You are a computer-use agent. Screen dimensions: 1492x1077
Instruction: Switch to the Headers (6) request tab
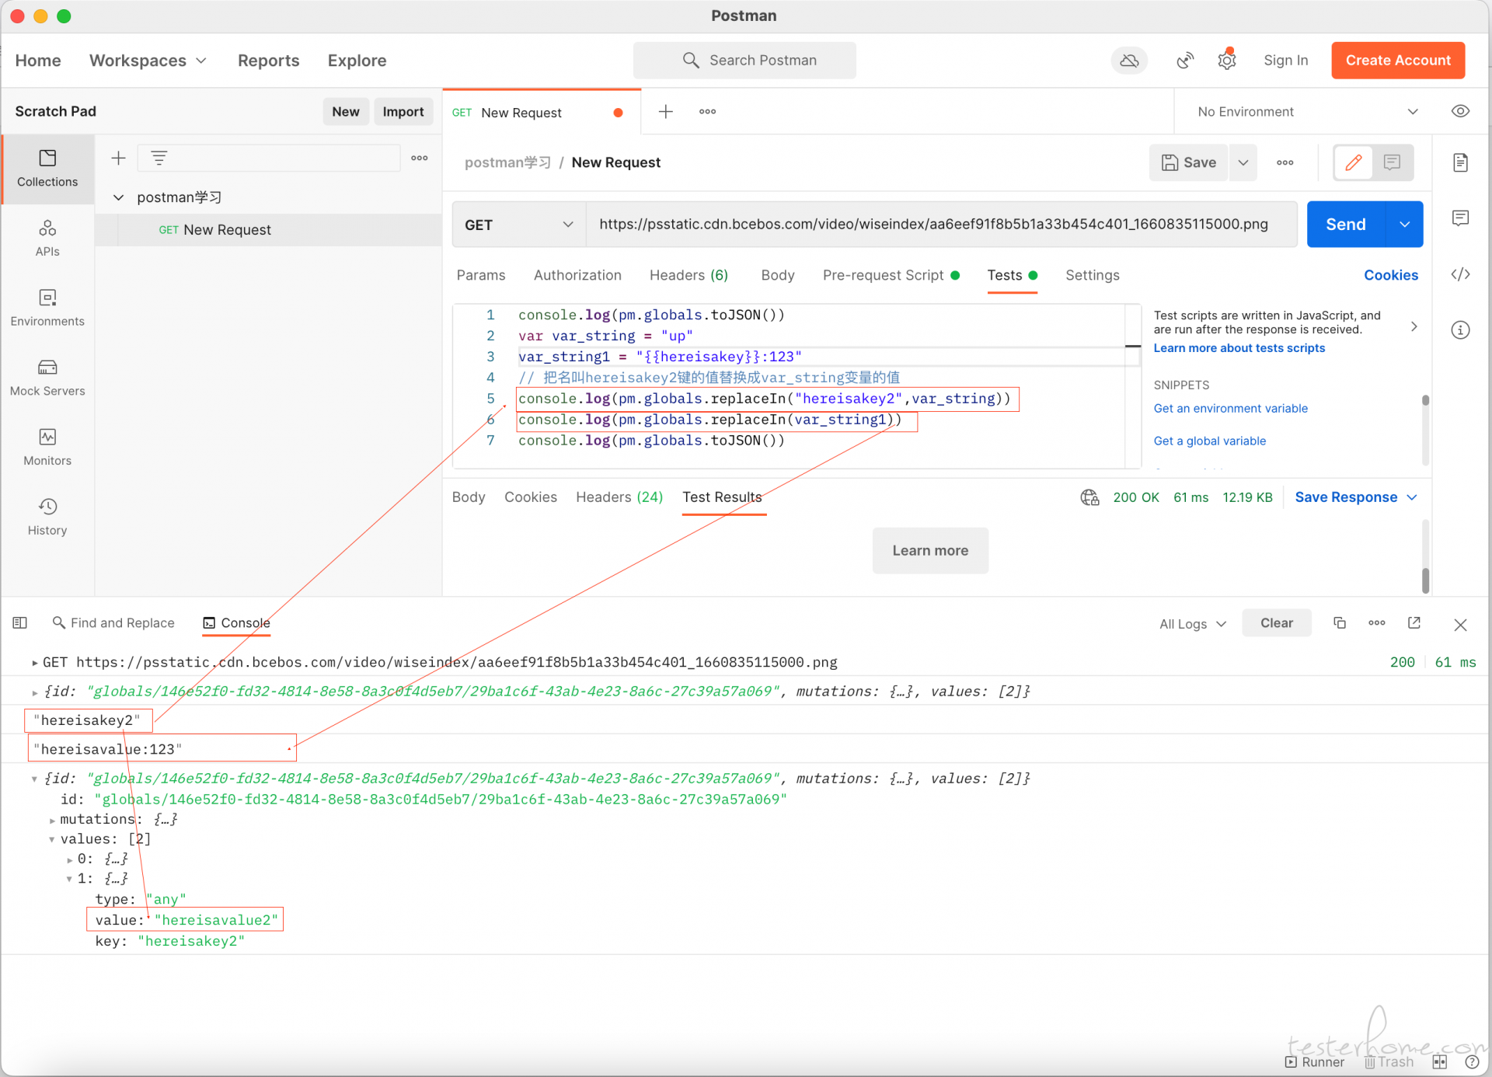coord(688,275)
